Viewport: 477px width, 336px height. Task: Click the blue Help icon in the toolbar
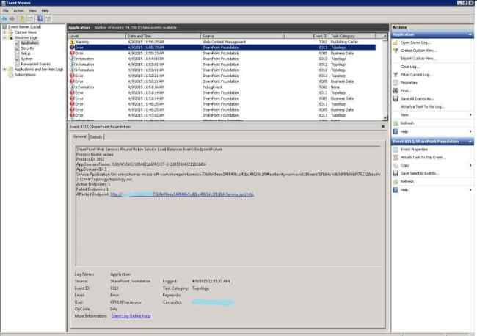[x=40, y=19]
